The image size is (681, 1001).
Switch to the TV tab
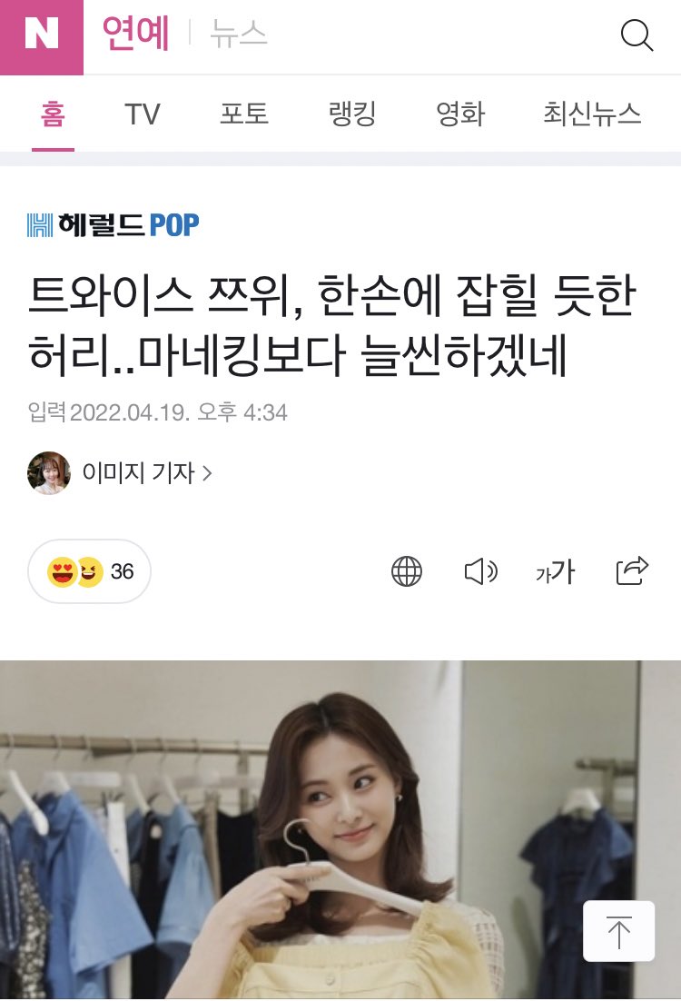click(142, 115)
